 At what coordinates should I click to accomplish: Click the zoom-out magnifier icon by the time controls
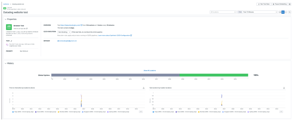[x=290, y=12]
